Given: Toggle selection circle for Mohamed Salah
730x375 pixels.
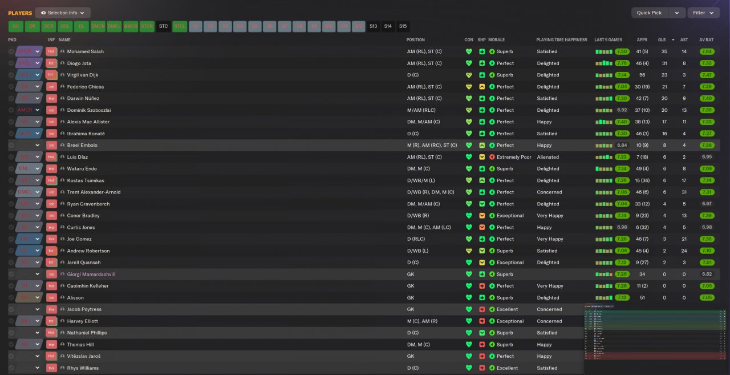Looking at the screenshot, I should coord(11,51).
